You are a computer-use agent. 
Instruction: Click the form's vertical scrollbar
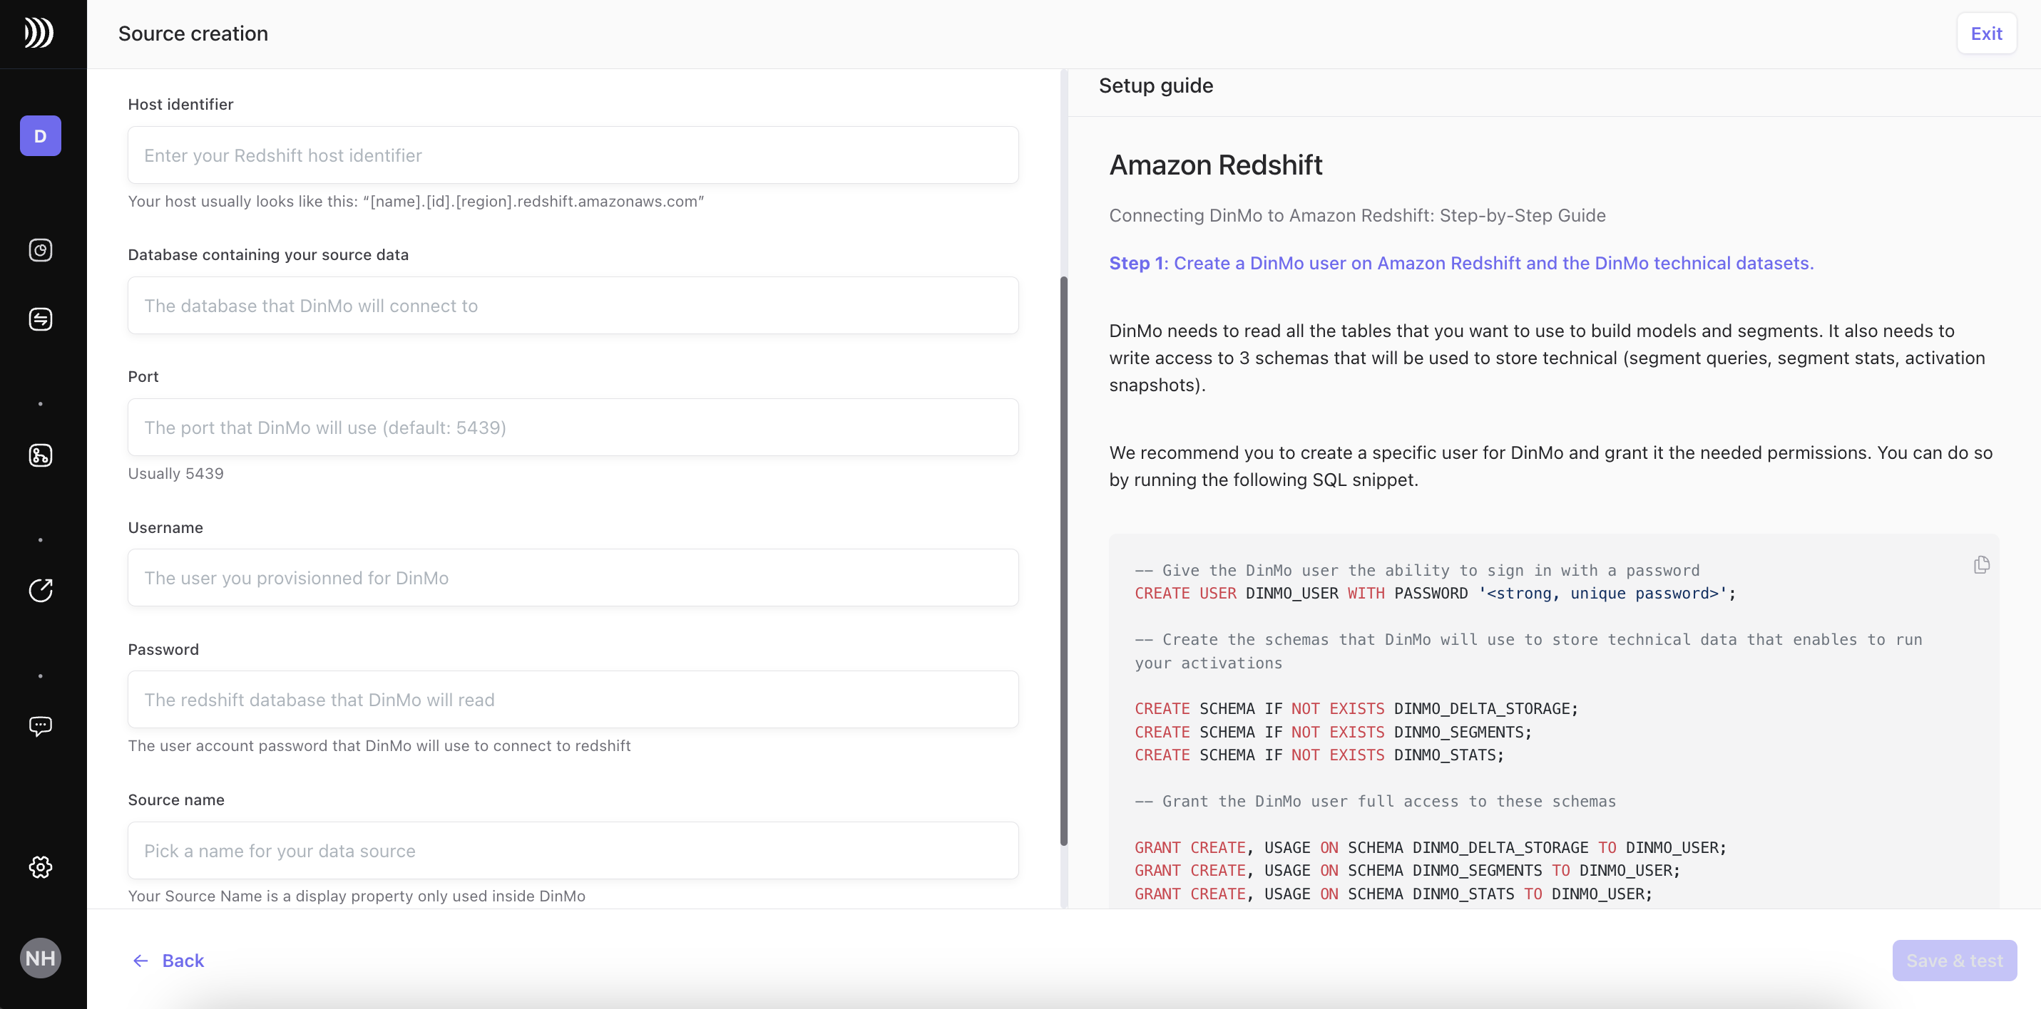[1063, 561]
